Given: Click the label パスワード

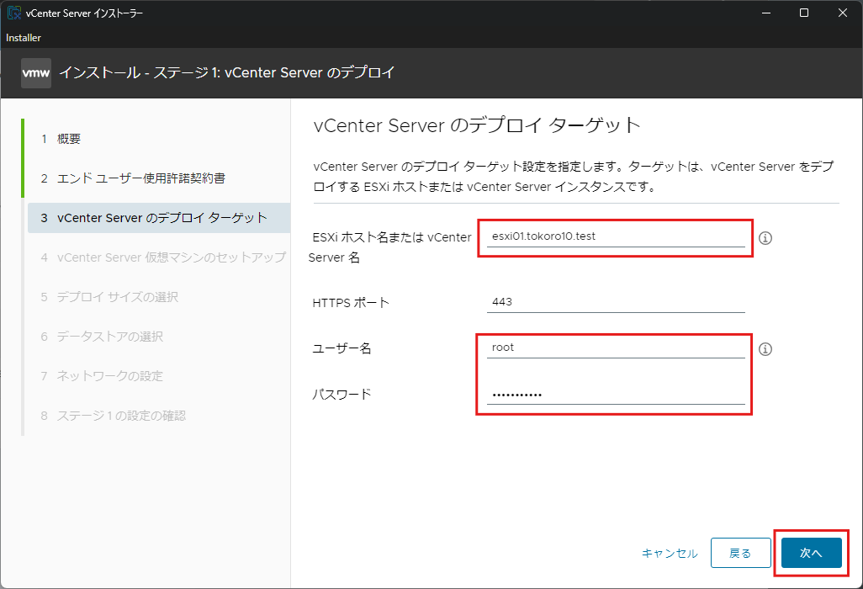Looking at the screenshot, I should click(341, 394).
